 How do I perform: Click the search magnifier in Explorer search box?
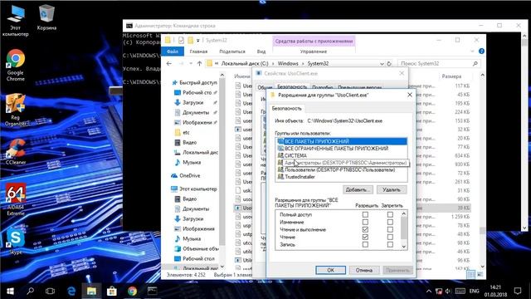475,63
